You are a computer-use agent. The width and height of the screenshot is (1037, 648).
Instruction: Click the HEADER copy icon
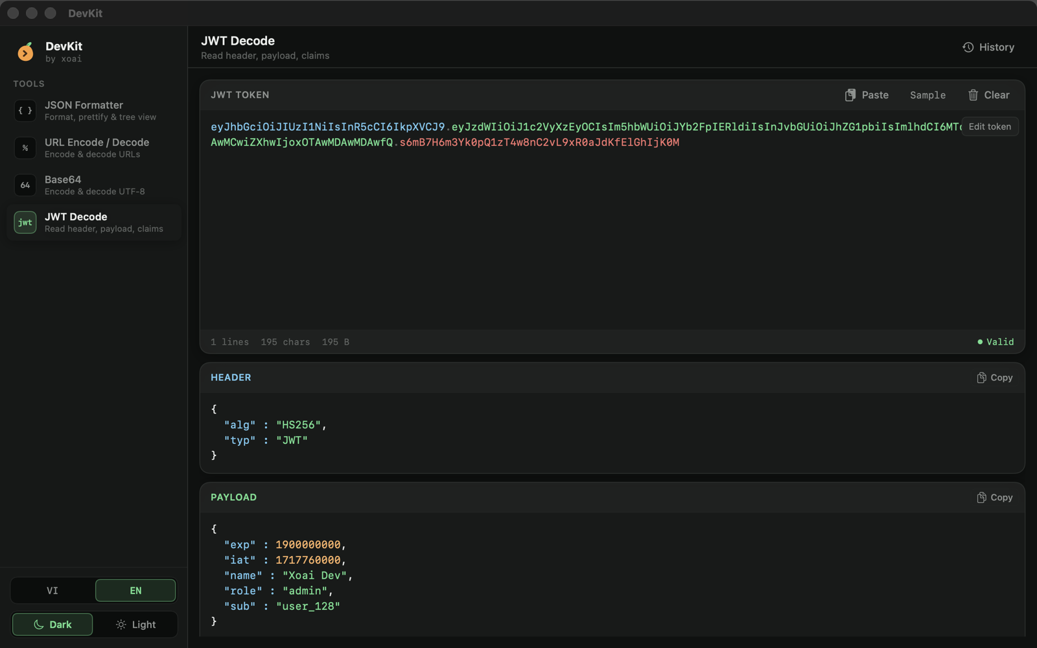[981, 378]
